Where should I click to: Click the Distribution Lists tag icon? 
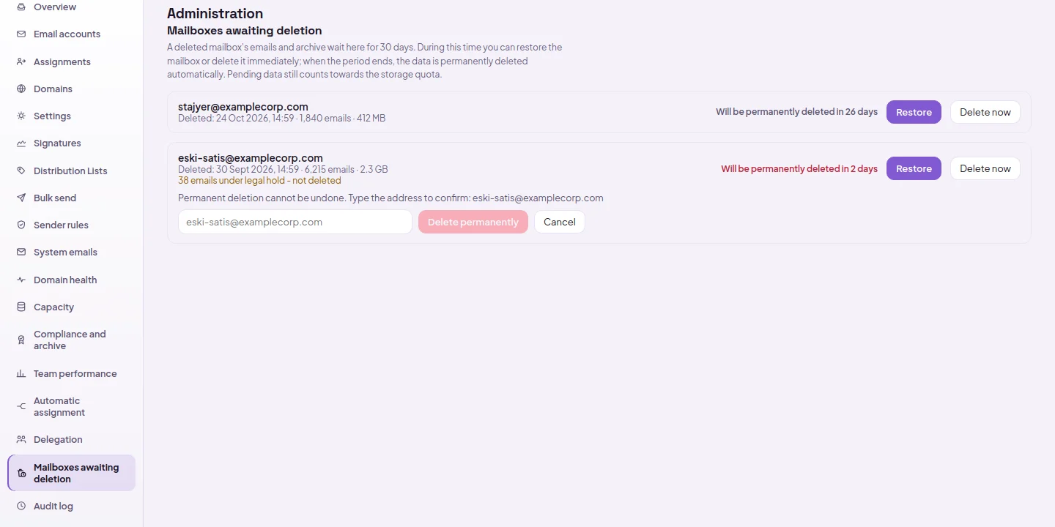[21, 171]
